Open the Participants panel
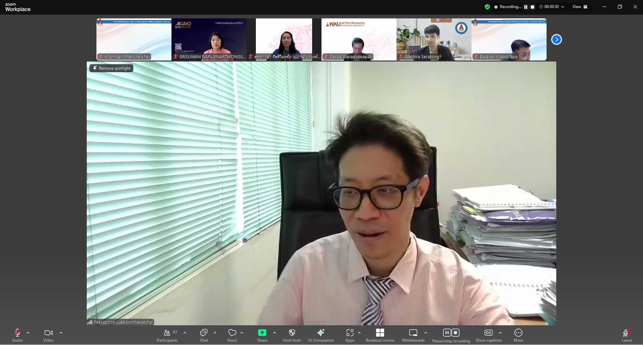The height and width of the screenshot is (345, 643). 167,335
